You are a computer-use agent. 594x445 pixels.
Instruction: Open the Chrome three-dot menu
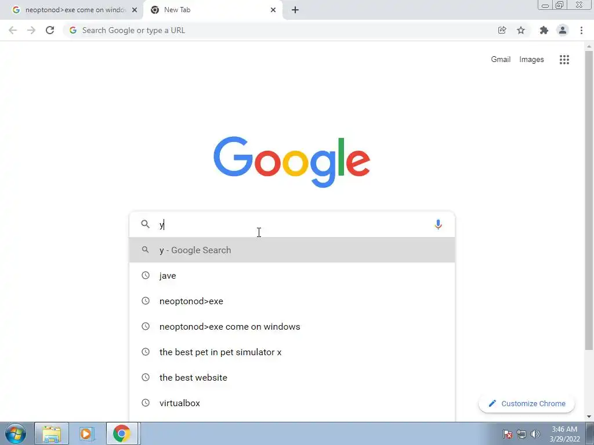pos(581,30)
